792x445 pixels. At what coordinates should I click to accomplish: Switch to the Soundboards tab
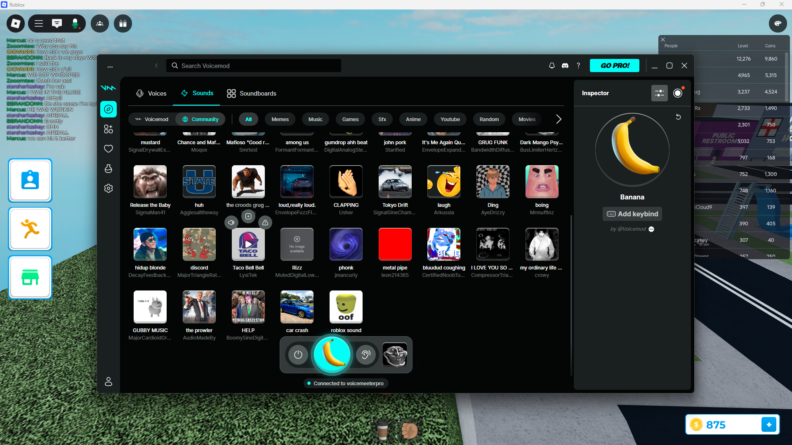(252, 94)
